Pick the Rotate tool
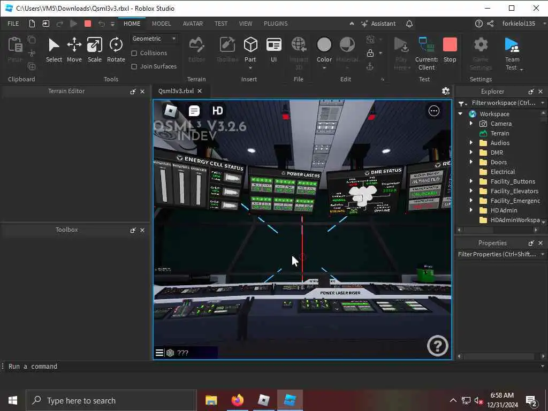Image resolution: width=548 pixels, height=411 pixels. pos(116,50)
